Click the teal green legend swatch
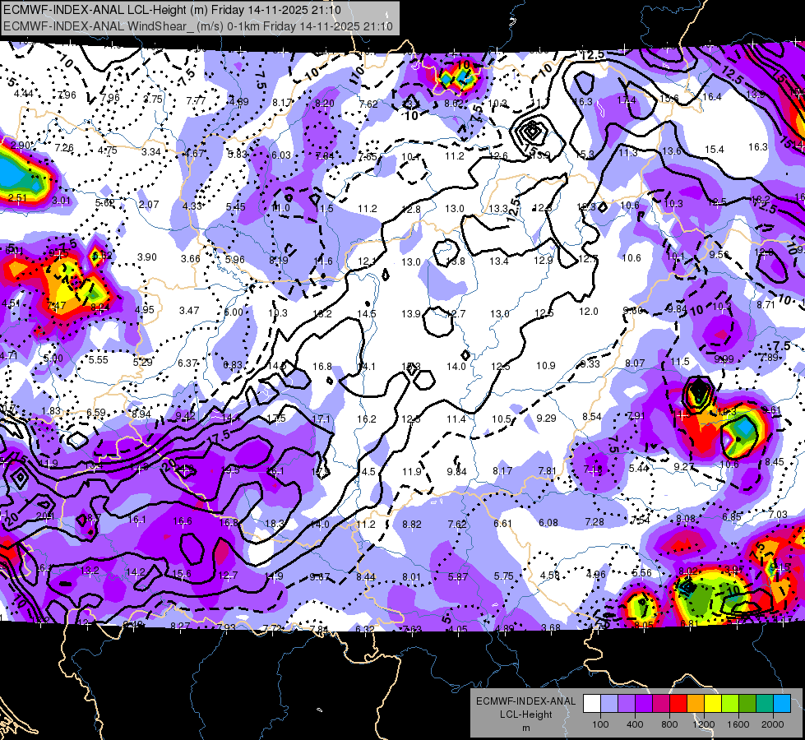Image resolution: width=805 pixels, height=740 pixels. pos(765,704)
